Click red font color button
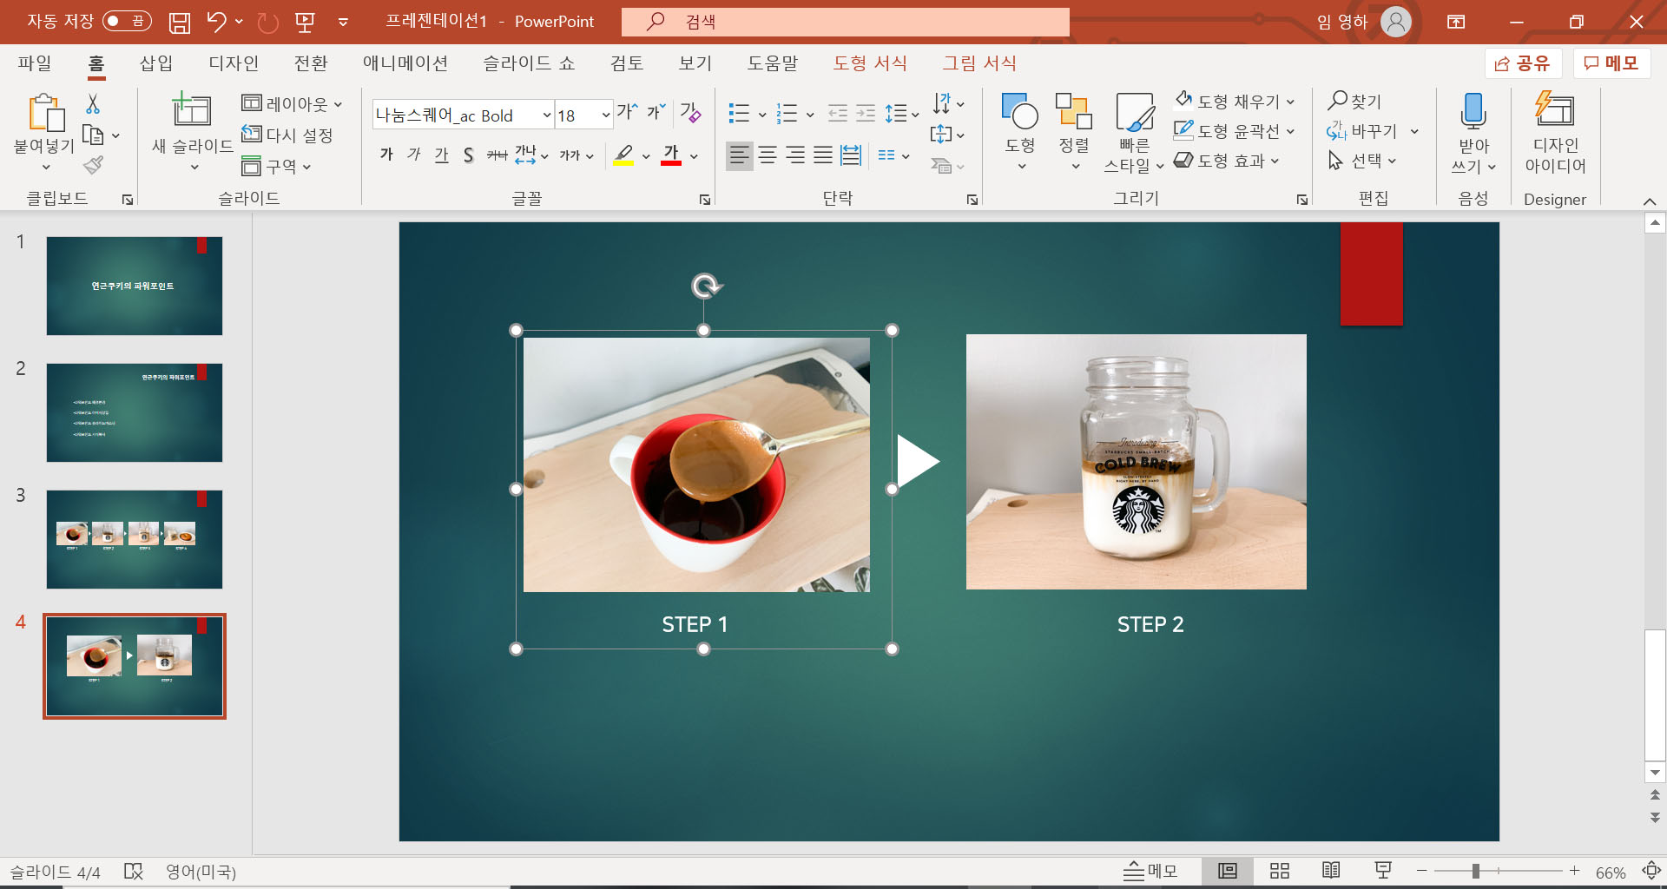Screen dimensions: 1667x889 click(671, 155)
